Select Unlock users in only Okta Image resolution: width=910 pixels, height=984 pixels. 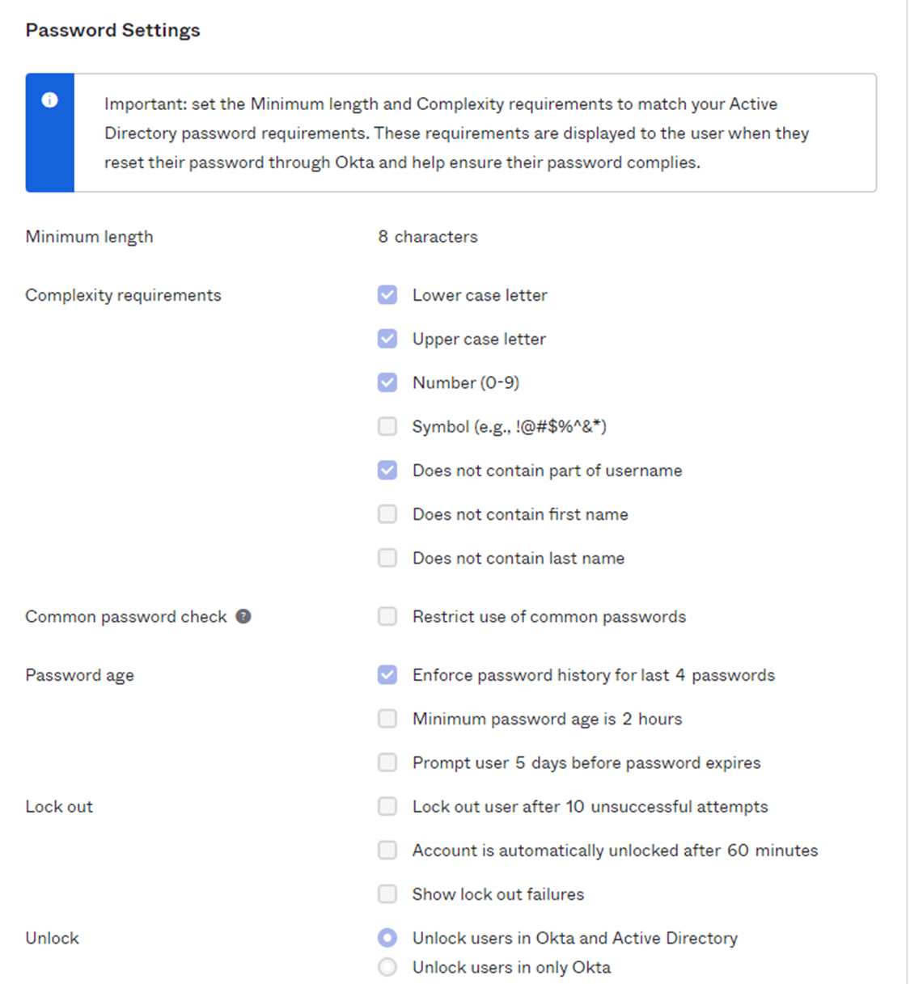coord(387,967)
